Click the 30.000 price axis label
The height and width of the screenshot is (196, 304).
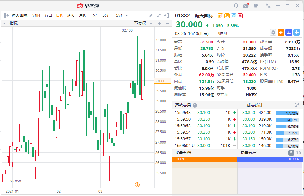pyautogui.click(x=162, y=81)
